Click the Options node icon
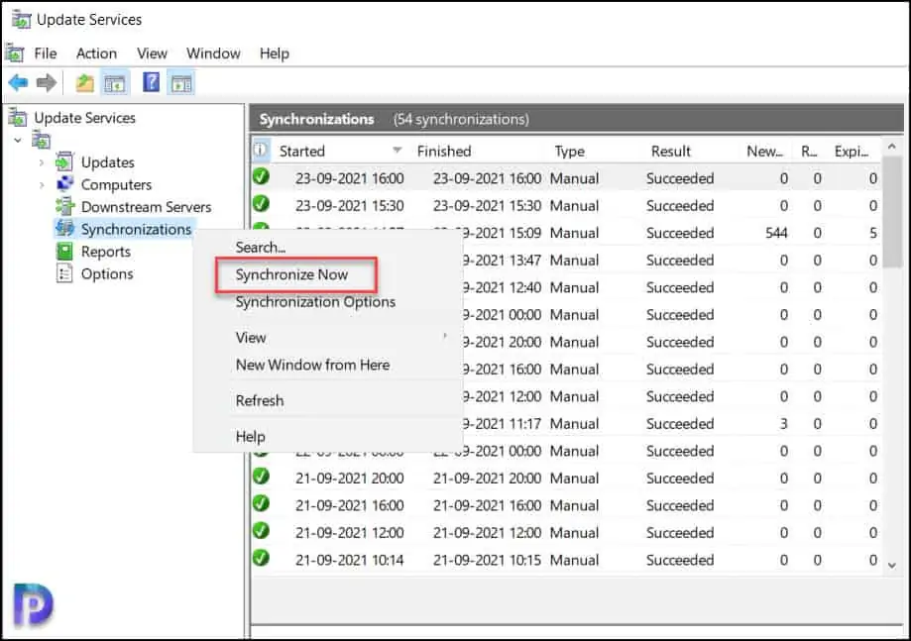 [x=64, y=273]
